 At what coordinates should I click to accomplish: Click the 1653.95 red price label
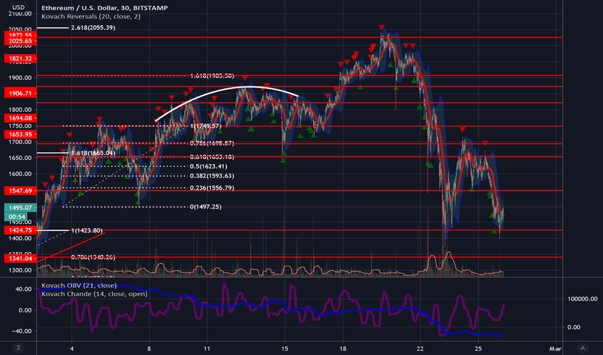(x=21, y=134)
